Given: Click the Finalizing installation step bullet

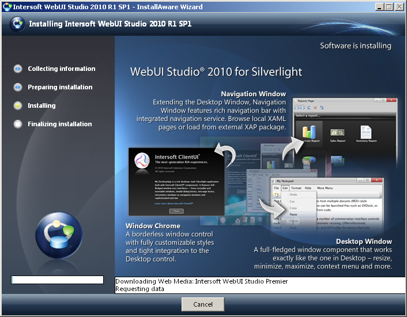Looking at the screenshot, I should point(18,124).
